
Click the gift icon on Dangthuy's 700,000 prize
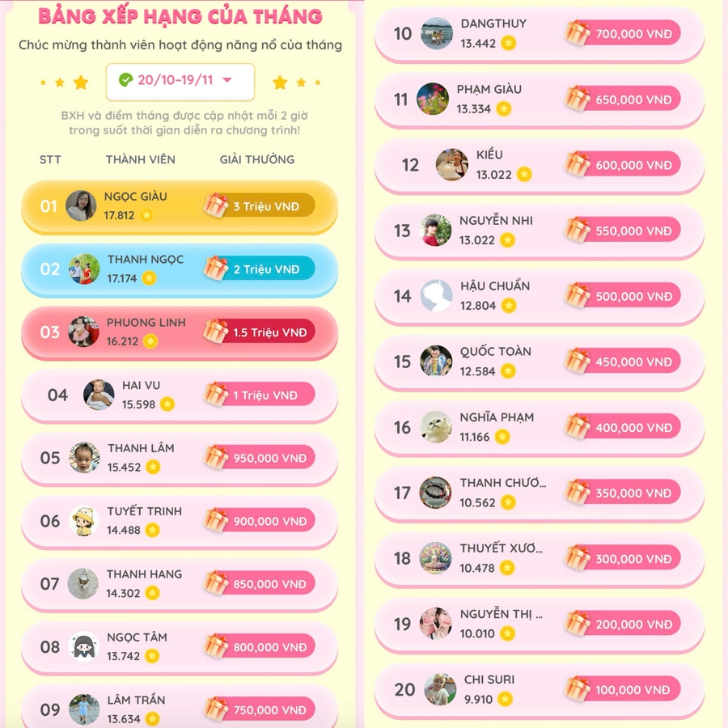[578, 33]
